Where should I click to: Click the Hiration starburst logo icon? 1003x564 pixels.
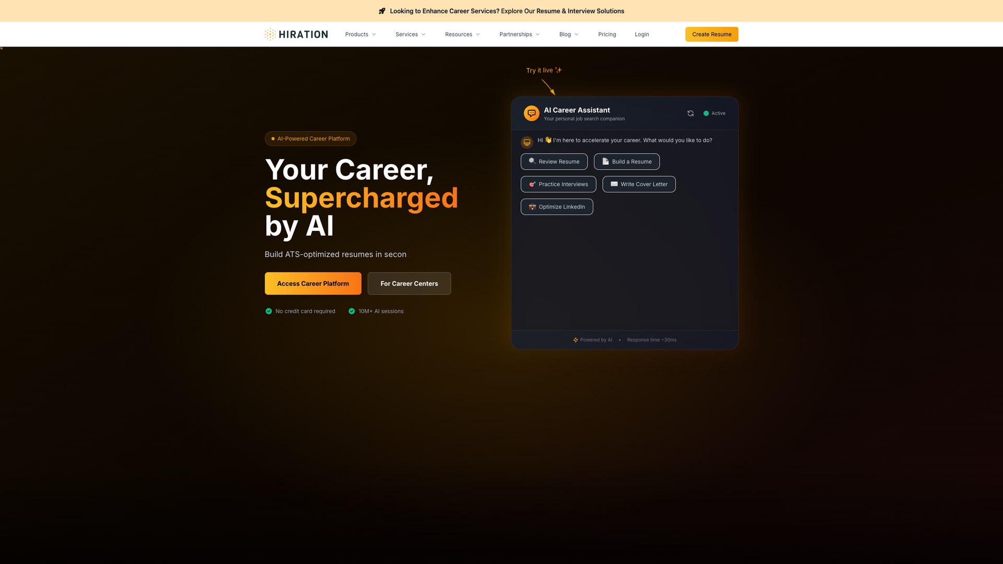click(x=270, y=34)
